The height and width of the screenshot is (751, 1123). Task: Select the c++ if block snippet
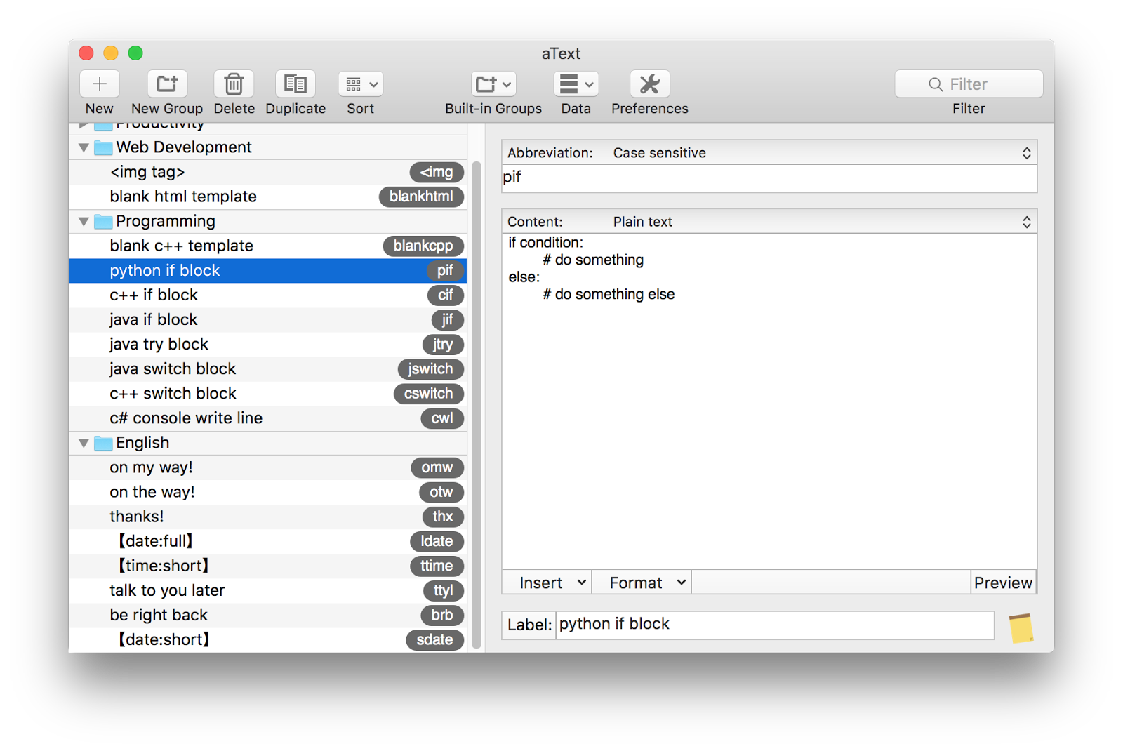pos(267,295)
